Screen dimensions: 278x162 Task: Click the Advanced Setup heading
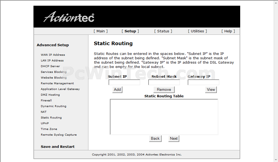click(53, 45)
